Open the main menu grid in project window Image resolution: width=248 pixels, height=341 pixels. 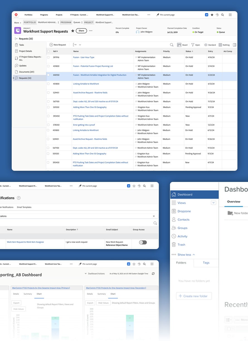coord(230,15)
